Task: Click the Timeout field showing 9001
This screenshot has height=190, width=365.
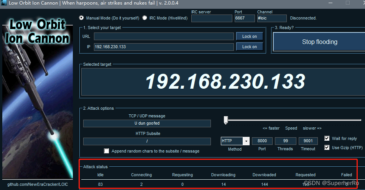Action: tap(308, 141)
